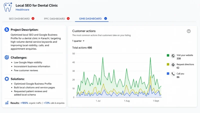Screen dimensions: 200x113
Task: Click the Few customer reviews bullet
Action: point(26,70)
